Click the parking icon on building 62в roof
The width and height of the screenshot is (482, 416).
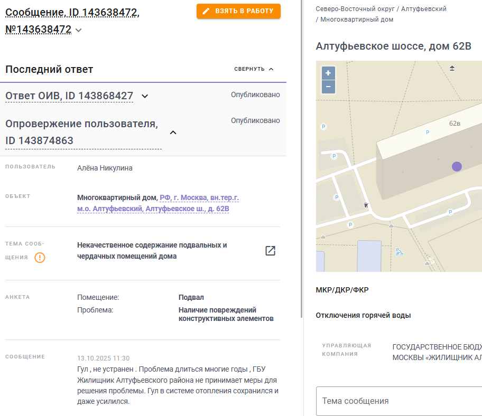point(428,132)
